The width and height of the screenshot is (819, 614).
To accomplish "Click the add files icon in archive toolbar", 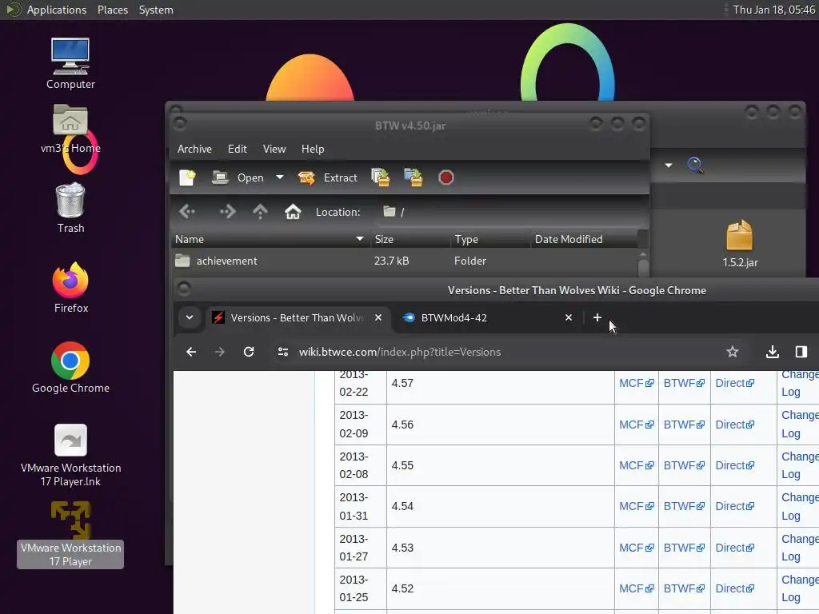I will [x=380, y=177].
